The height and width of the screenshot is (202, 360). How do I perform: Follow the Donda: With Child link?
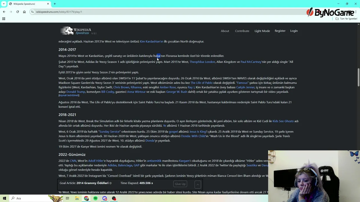[x=193, y=136]
